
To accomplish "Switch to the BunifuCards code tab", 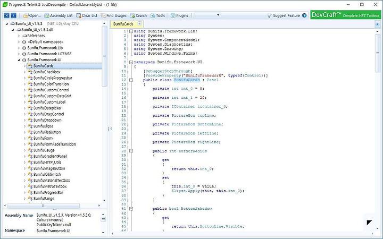I will pos(123,24).
